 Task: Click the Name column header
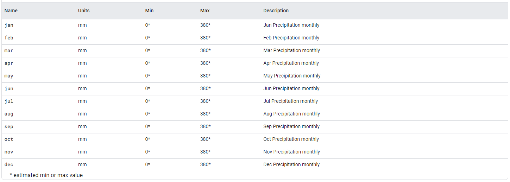(11, 11)
